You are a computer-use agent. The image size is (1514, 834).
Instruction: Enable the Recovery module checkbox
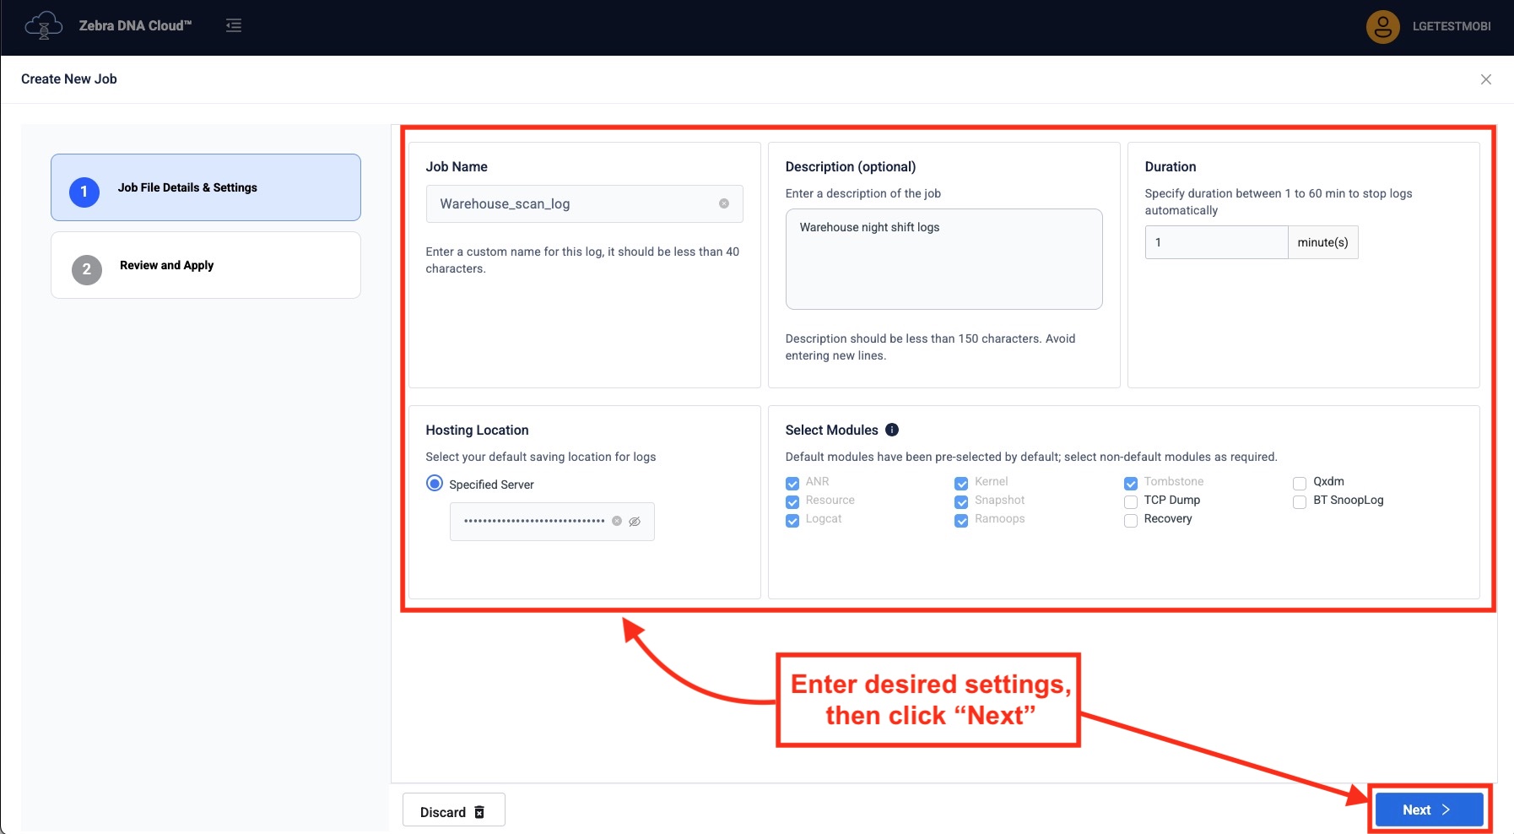(1131, 520)
